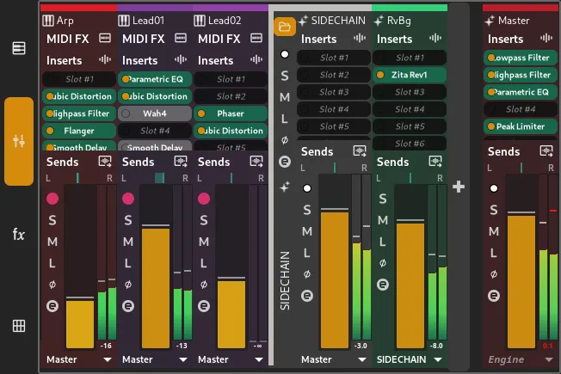
Task: Click empty Slot #6 on RvBg inserts
Action: coord(410,144)
